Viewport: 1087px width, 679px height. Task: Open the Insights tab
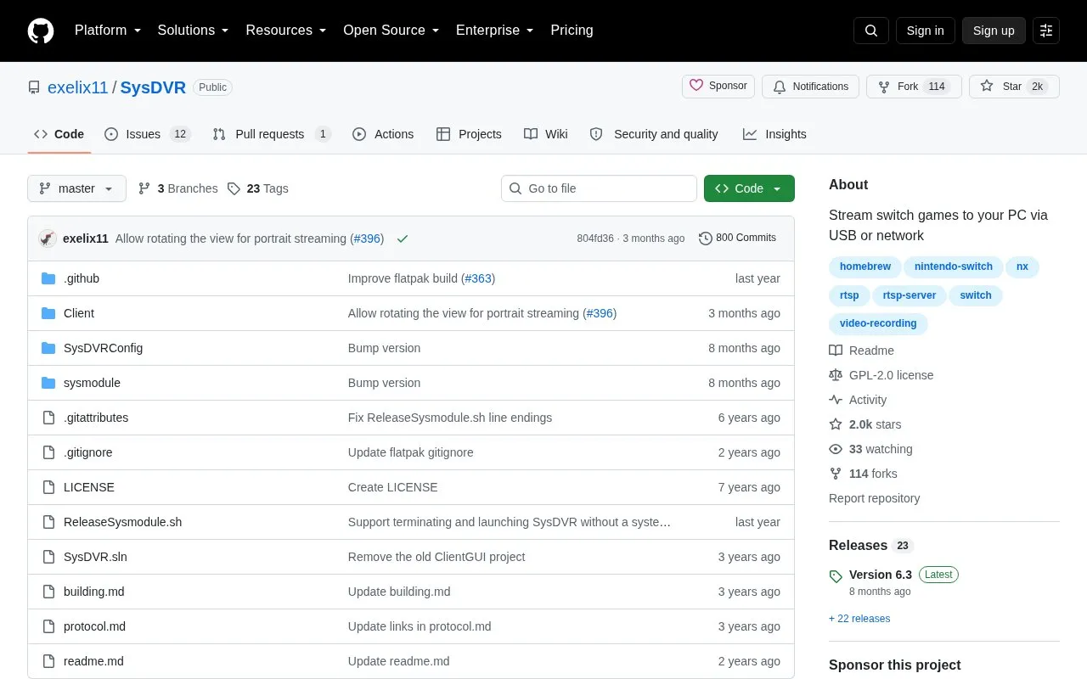coord(774,134)
